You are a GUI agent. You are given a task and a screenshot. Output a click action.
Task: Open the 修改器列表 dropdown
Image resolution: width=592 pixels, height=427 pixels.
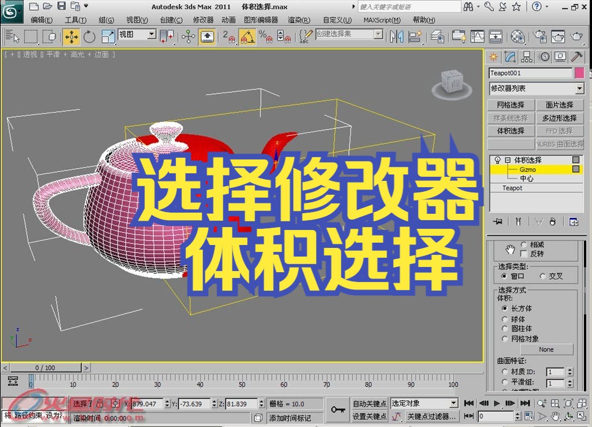(x=580, y=88)
